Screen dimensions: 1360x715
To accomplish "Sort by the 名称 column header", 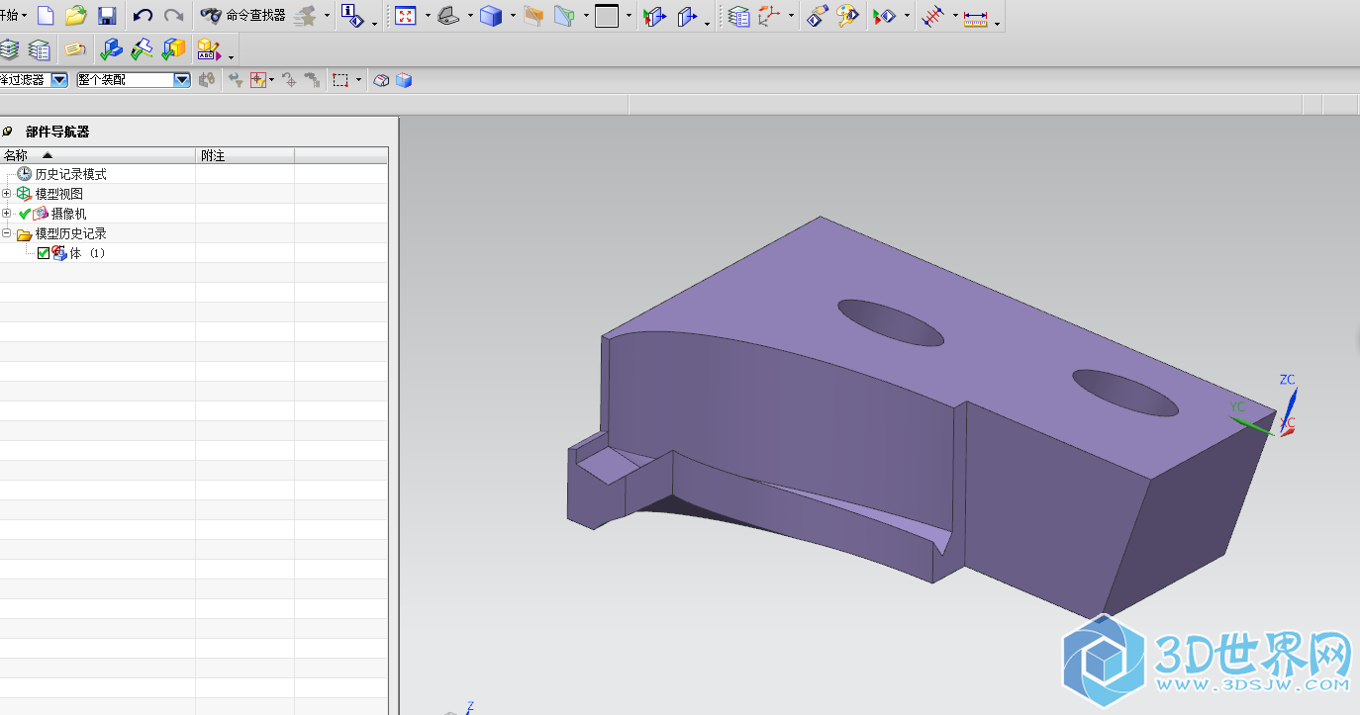I will pos(97,155).
